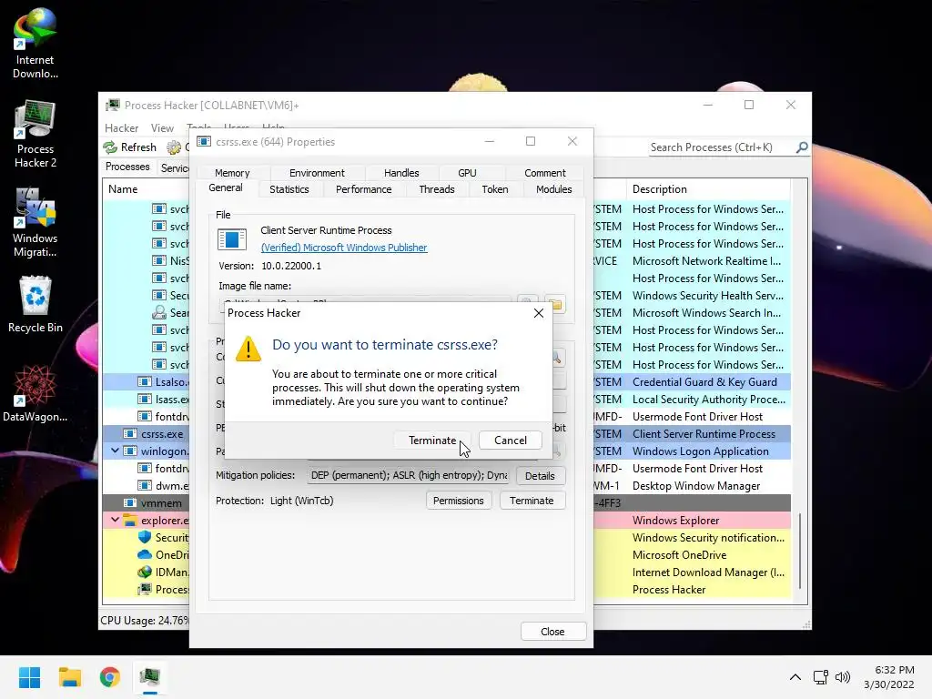The image size is (932, 699).
Task: Switch to the Performance tab
Action: click(363, 189)
